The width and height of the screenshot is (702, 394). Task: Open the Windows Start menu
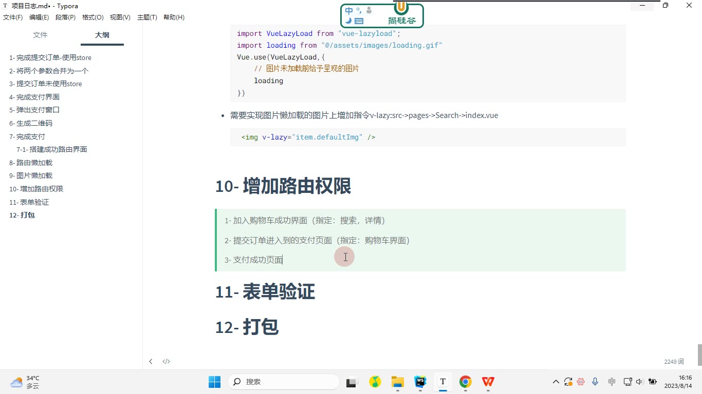tap(214, 382)
